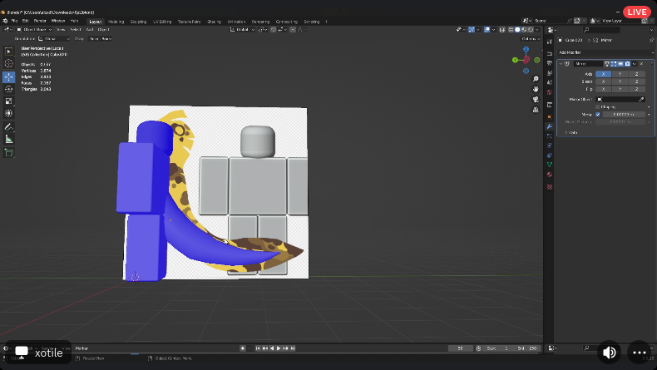Screen dimensions: 657x370
Task: Open the Modifiers wrench properties tab
Action: click(550, 126)
